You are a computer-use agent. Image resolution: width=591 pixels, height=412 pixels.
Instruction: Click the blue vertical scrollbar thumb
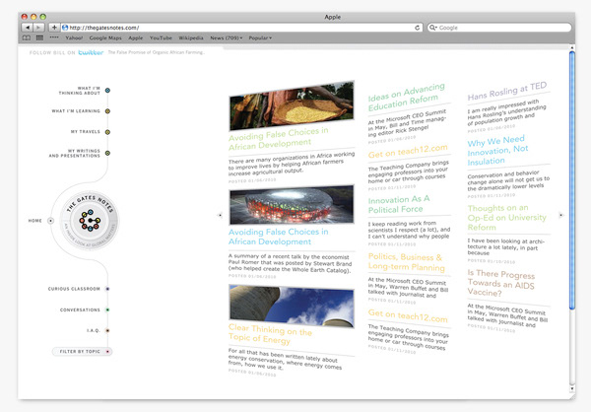tap(571, 180)
